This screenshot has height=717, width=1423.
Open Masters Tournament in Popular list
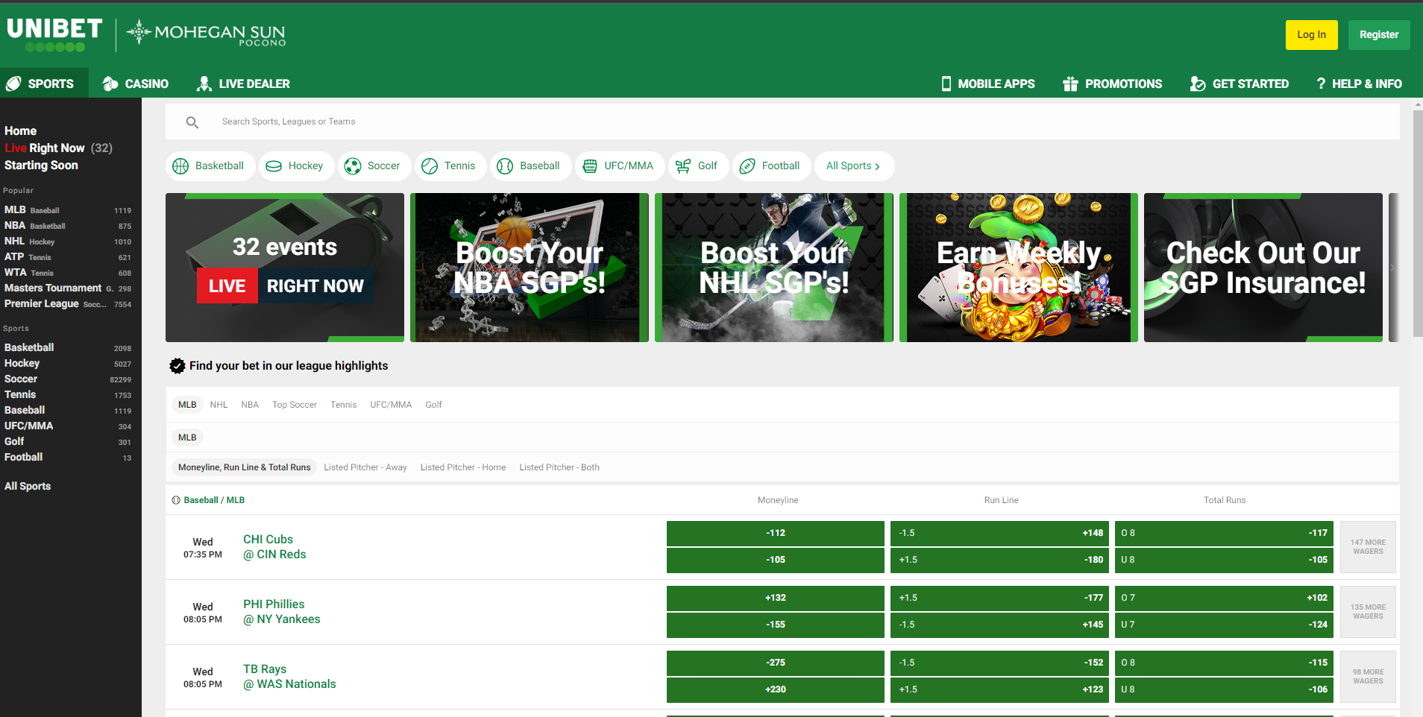tap(68, 288)
